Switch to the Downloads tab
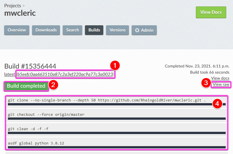 pos(46,30)
